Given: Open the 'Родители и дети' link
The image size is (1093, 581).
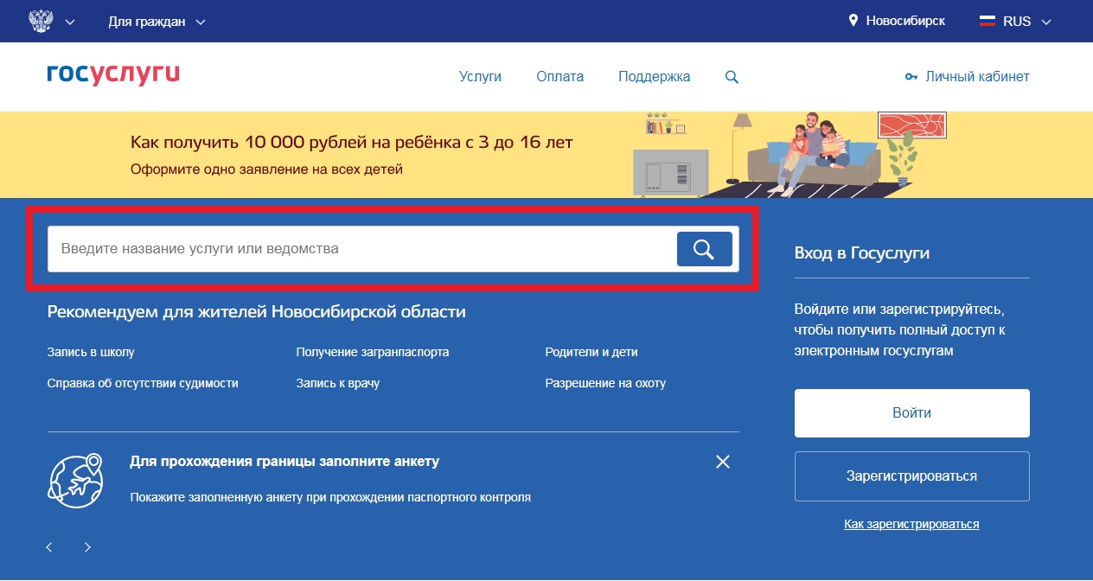Looking at the screenshot, I should (591, 352).
